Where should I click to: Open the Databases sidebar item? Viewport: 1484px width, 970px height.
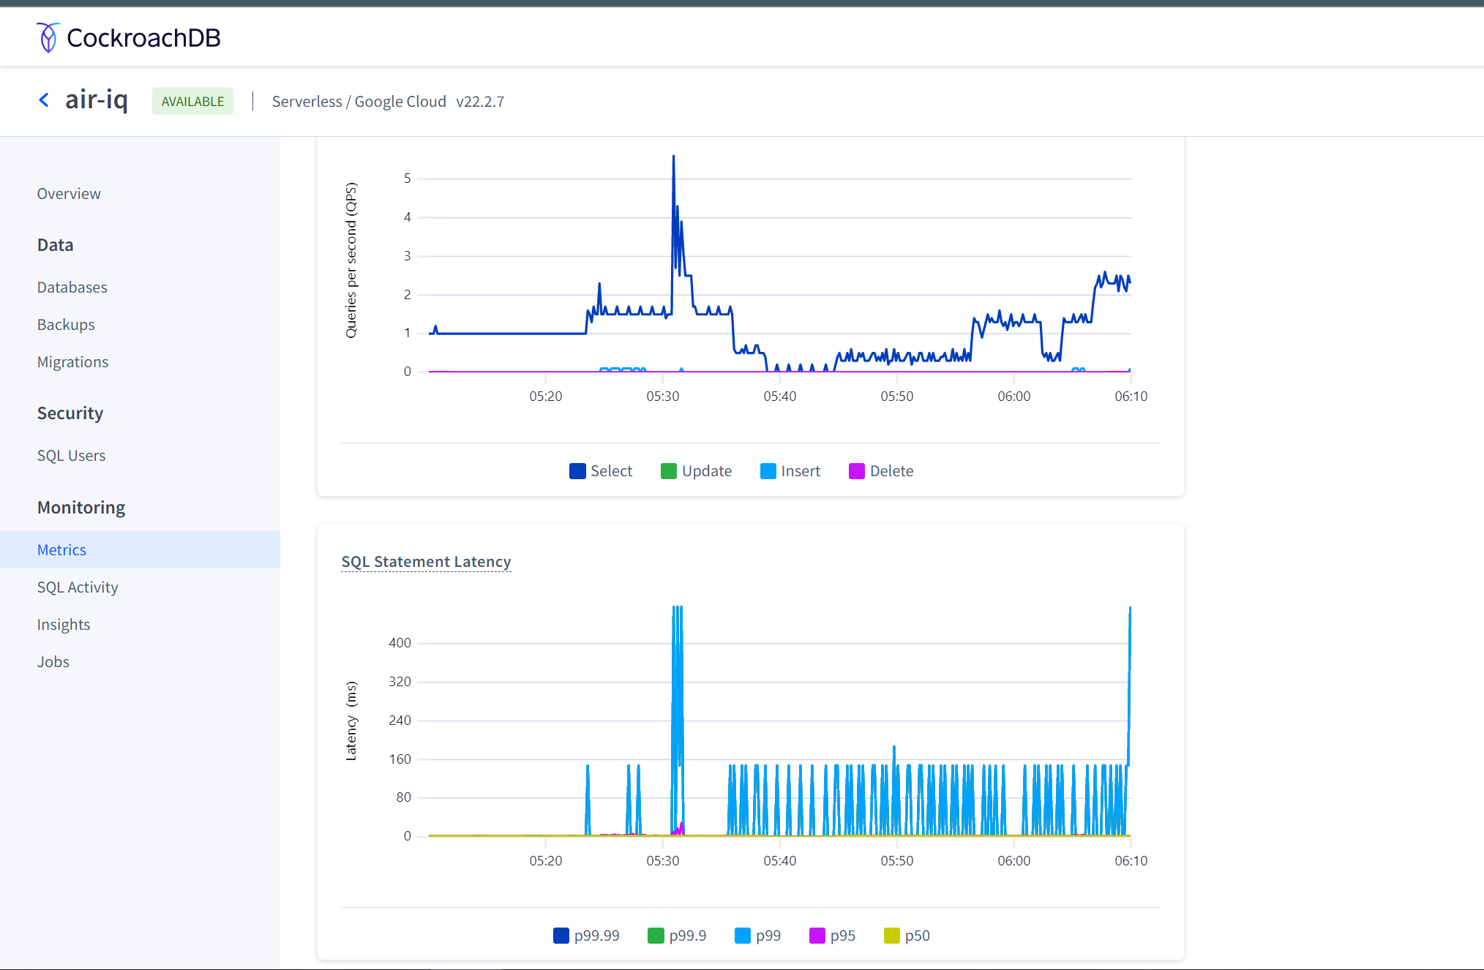72,287
